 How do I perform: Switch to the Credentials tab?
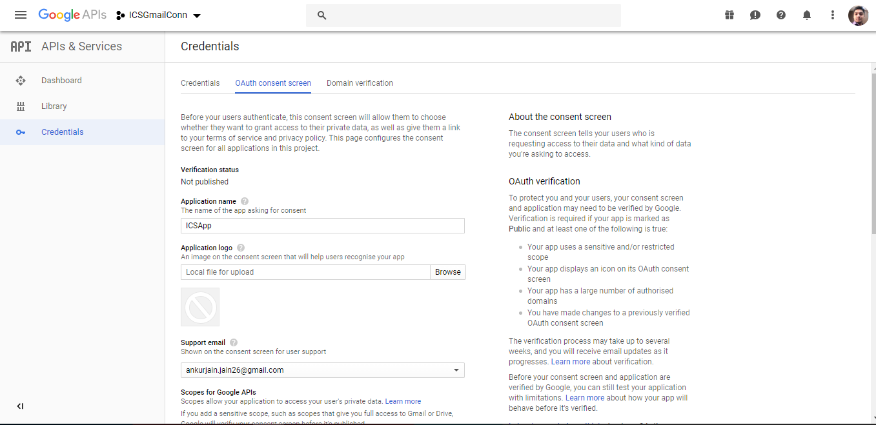(200, 83)
